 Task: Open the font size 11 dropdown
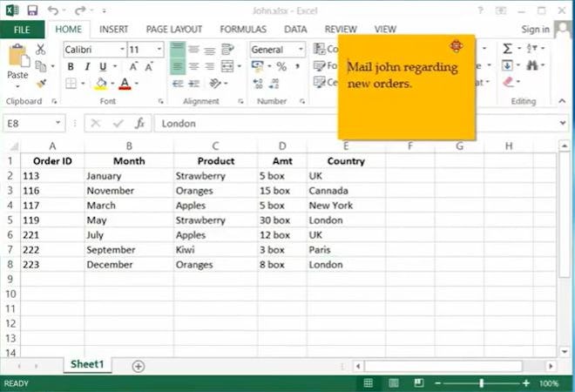coord(159,49)
